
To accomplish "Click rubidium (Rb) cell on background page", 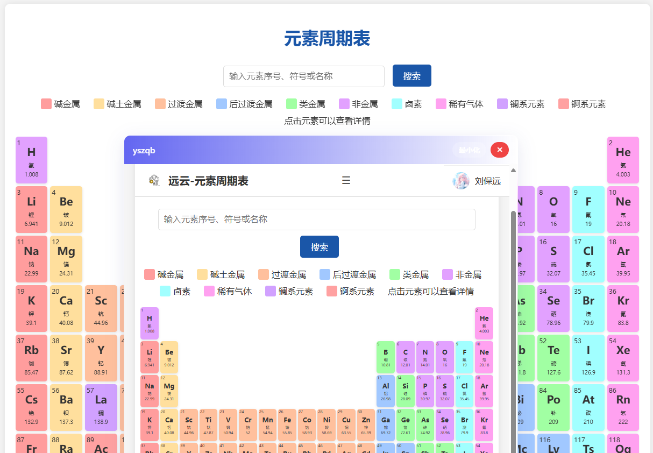I will point(32,358).
